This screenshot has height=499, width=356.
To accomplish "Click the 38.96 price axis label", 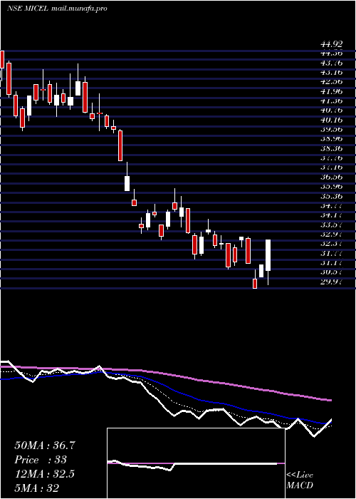I will point(331,139).
